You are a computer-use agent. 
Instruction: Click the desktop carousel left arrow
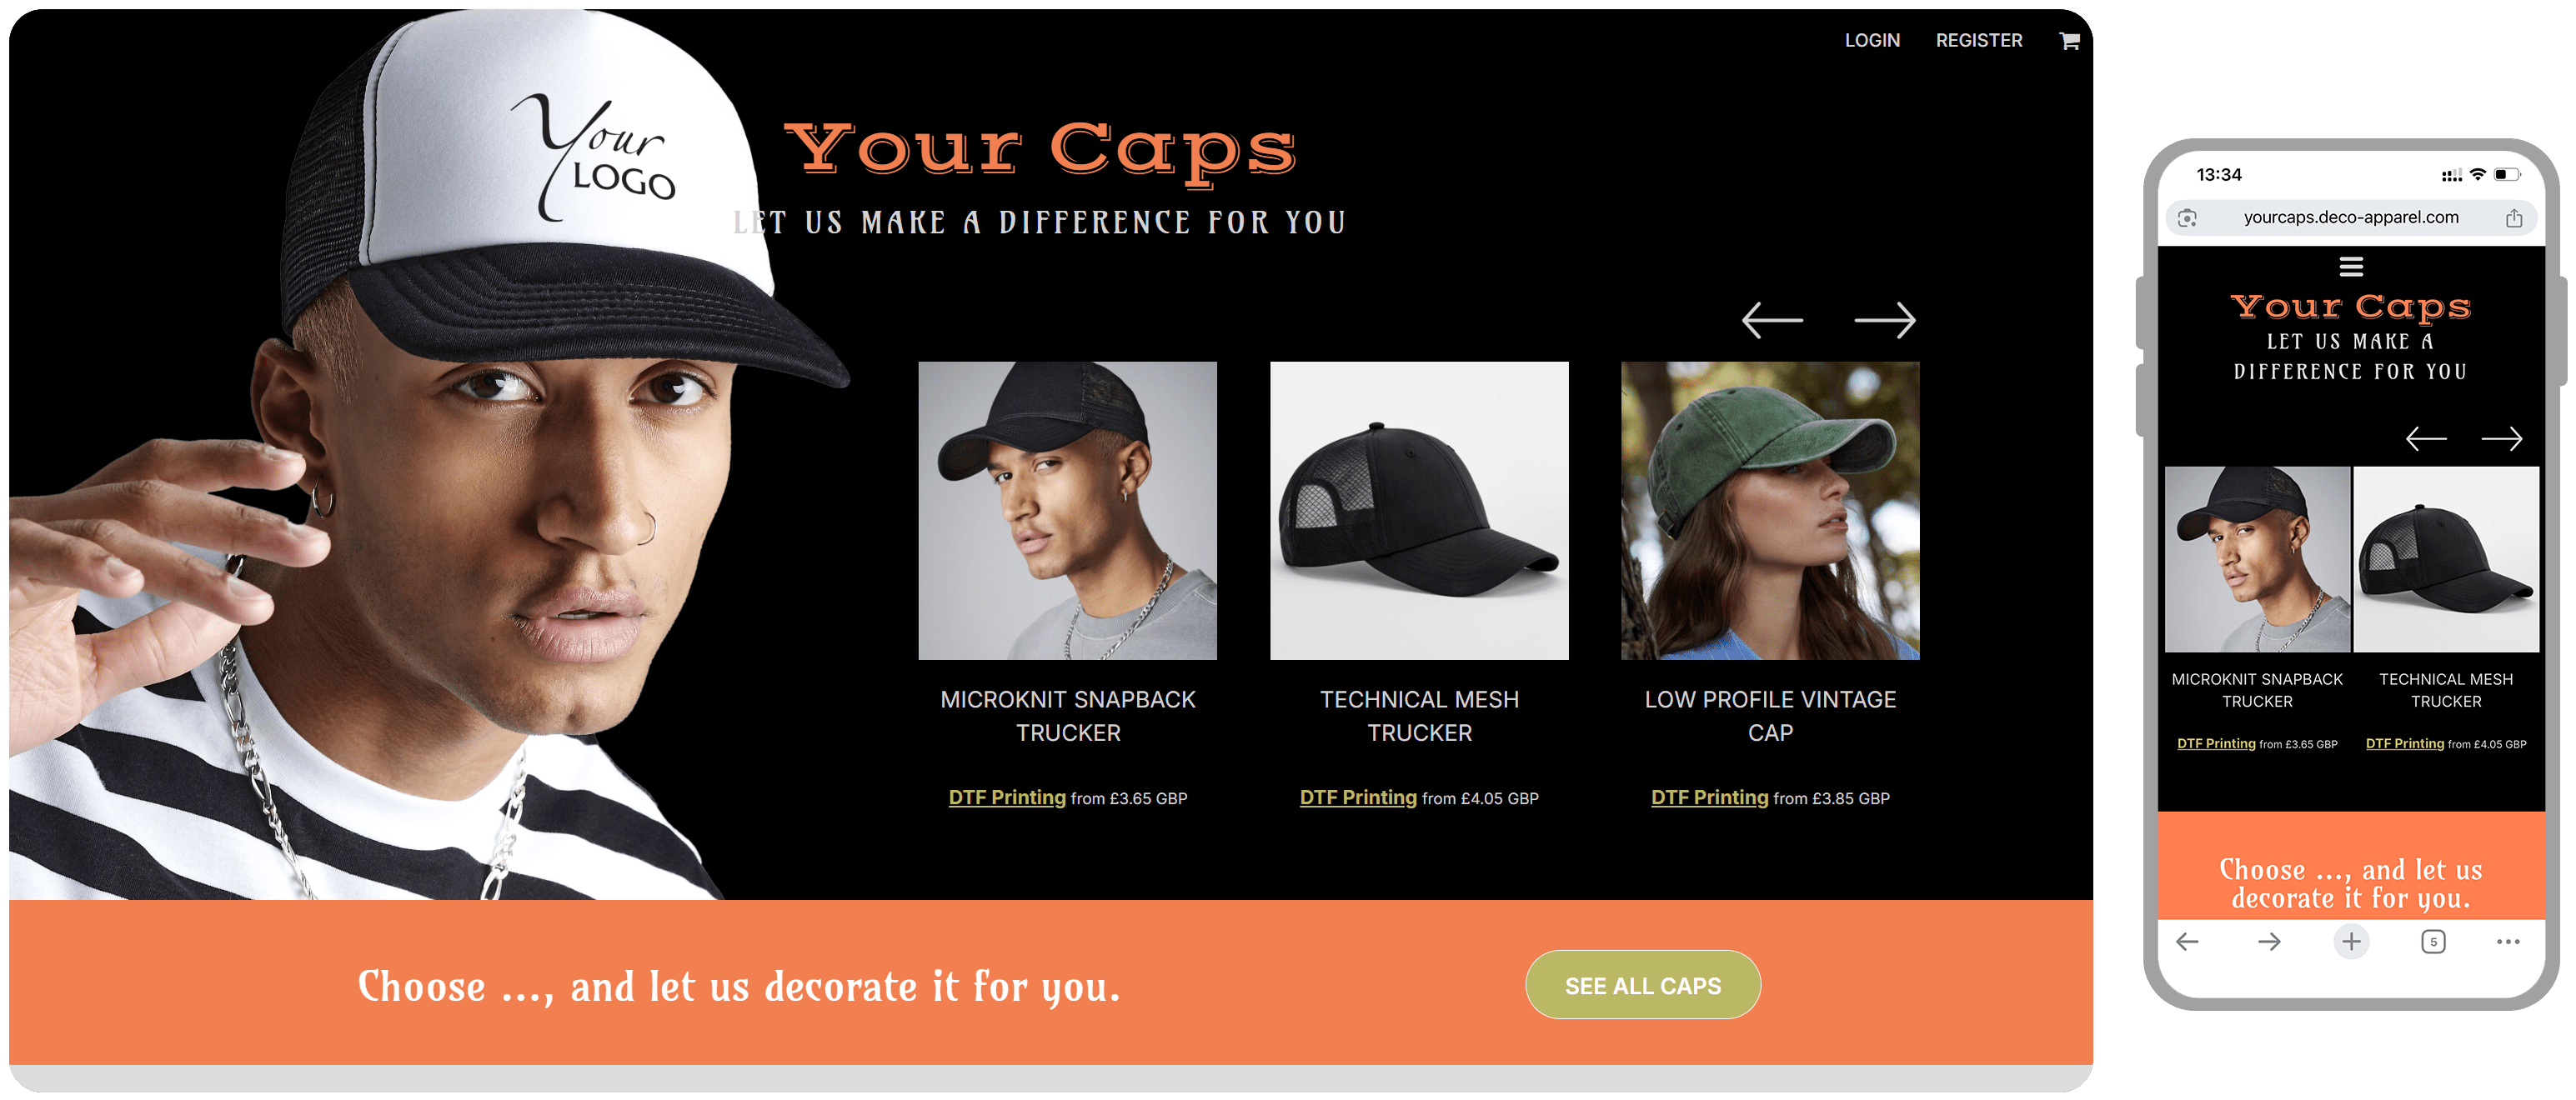coord(1772,320)
